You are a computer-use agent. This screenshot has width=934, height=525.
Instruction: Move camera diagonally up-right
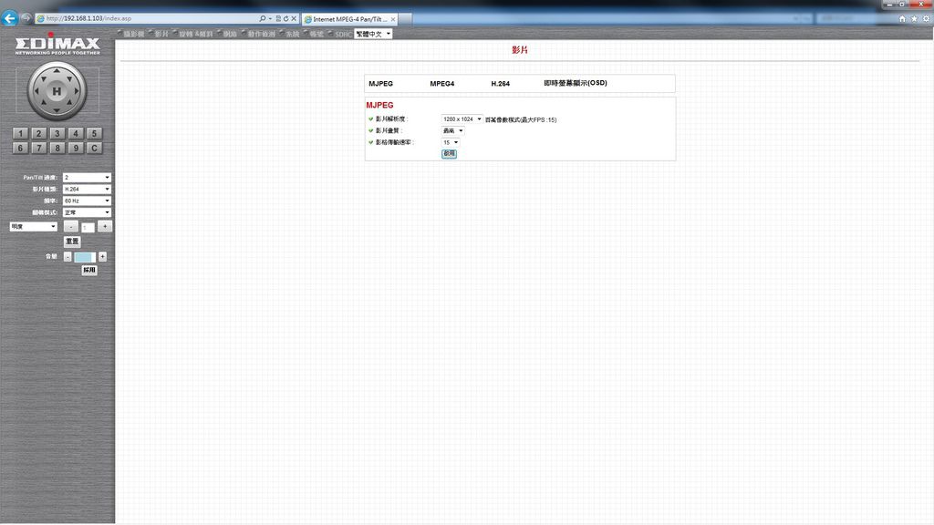(70, 77)
